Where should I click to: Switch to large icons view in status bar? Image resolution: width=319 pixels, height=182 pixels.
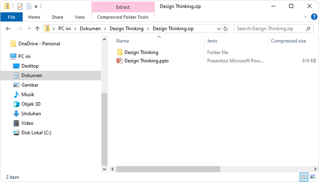tap(313, 177)
